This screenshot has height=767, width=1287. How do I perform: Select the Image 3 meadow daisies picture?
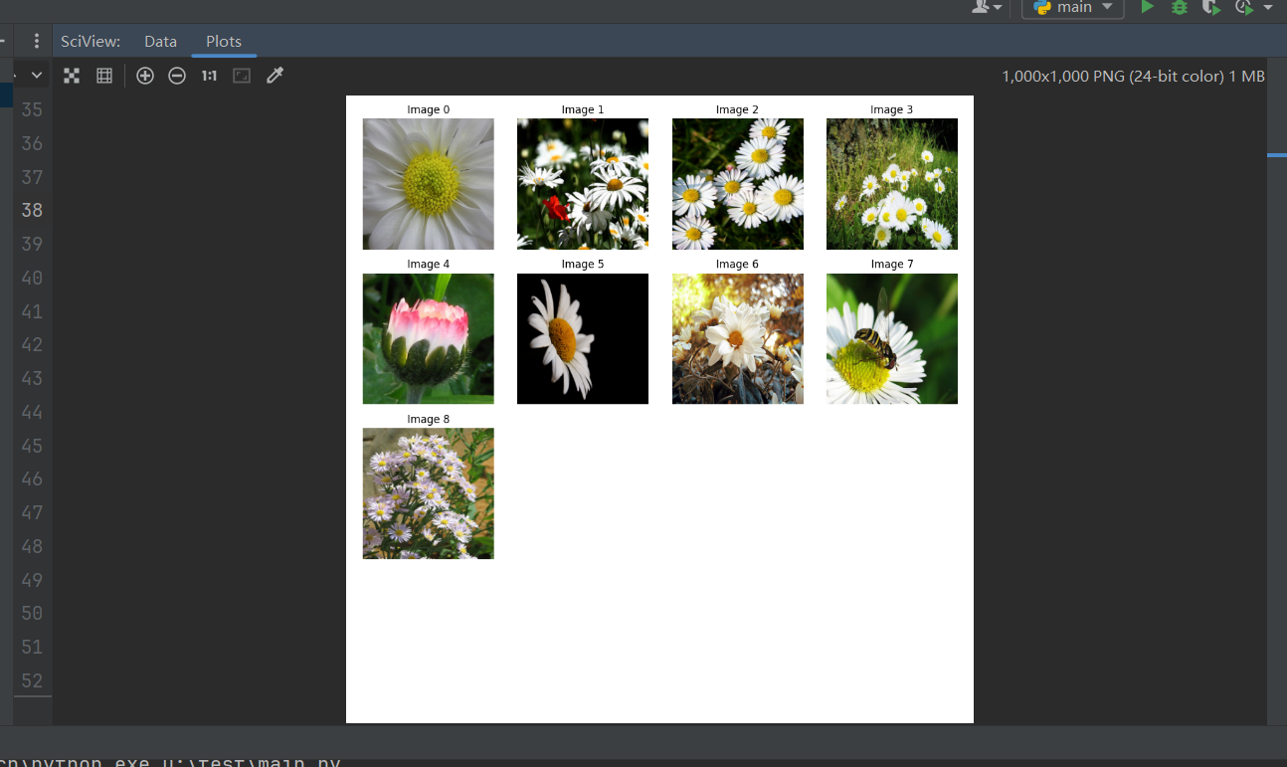[892, 184]
